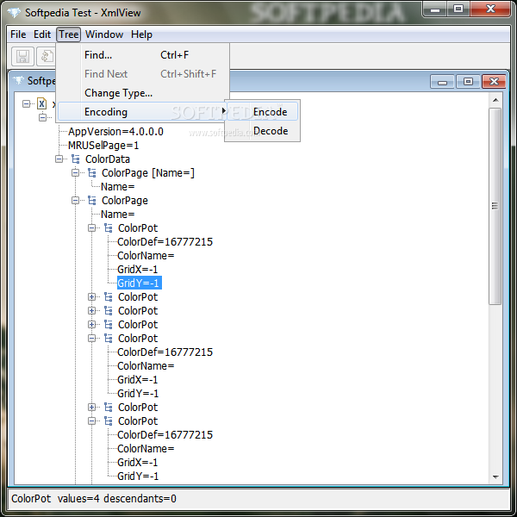Click the icon of the last ColorPot in the tree
Viewport: 517px width, 517px height.
click(x=109, y=421)
